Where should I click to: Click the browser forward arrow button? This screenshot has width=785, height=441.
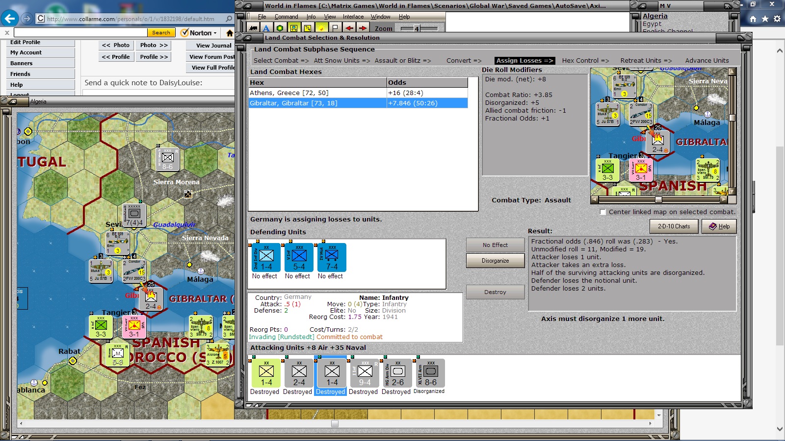tap(27, 19)
